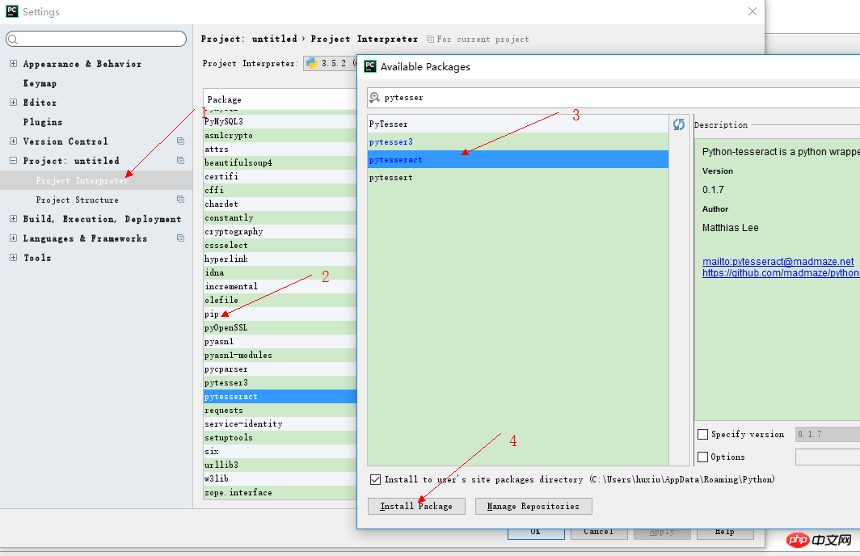Select the cffi package row
Screen dimensions: 860x556
tap(280, 190)
